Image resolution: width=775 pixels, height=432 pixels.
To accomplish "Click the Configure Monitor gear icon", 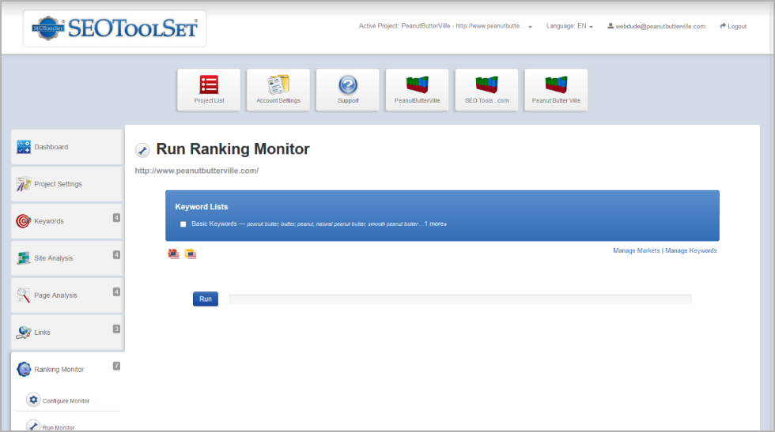I will click(x=33, y=400).
